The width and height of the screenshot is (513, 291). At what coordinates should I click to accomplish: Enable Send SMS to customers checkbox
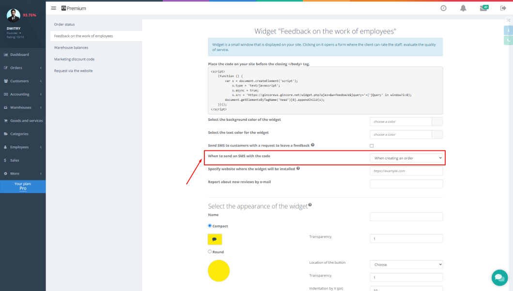click(x=372, y=145)
